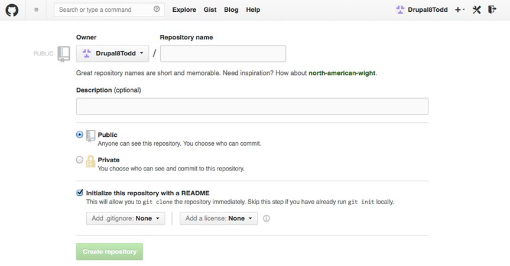The width and height of the screenshot is (510, 266).
Task: Go to Explore in top navigation
Action: (x=184, y=10)
